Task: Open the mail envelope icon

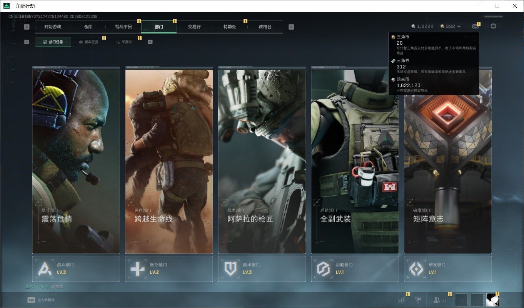Action: 476,26
